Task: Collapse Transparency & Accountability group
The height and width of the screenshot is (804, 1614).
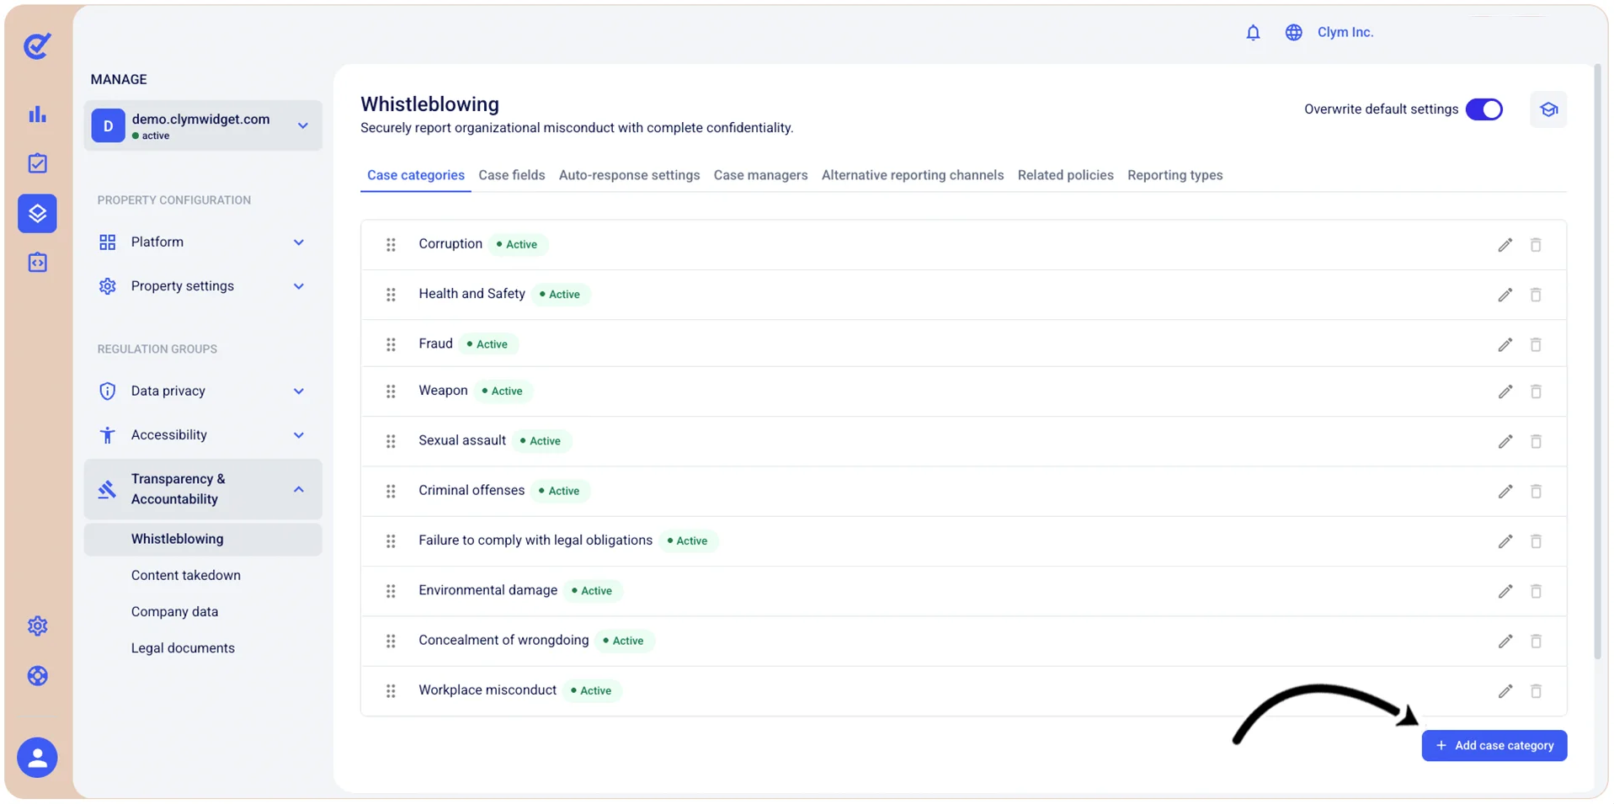Action: click(x=203, y=489)
